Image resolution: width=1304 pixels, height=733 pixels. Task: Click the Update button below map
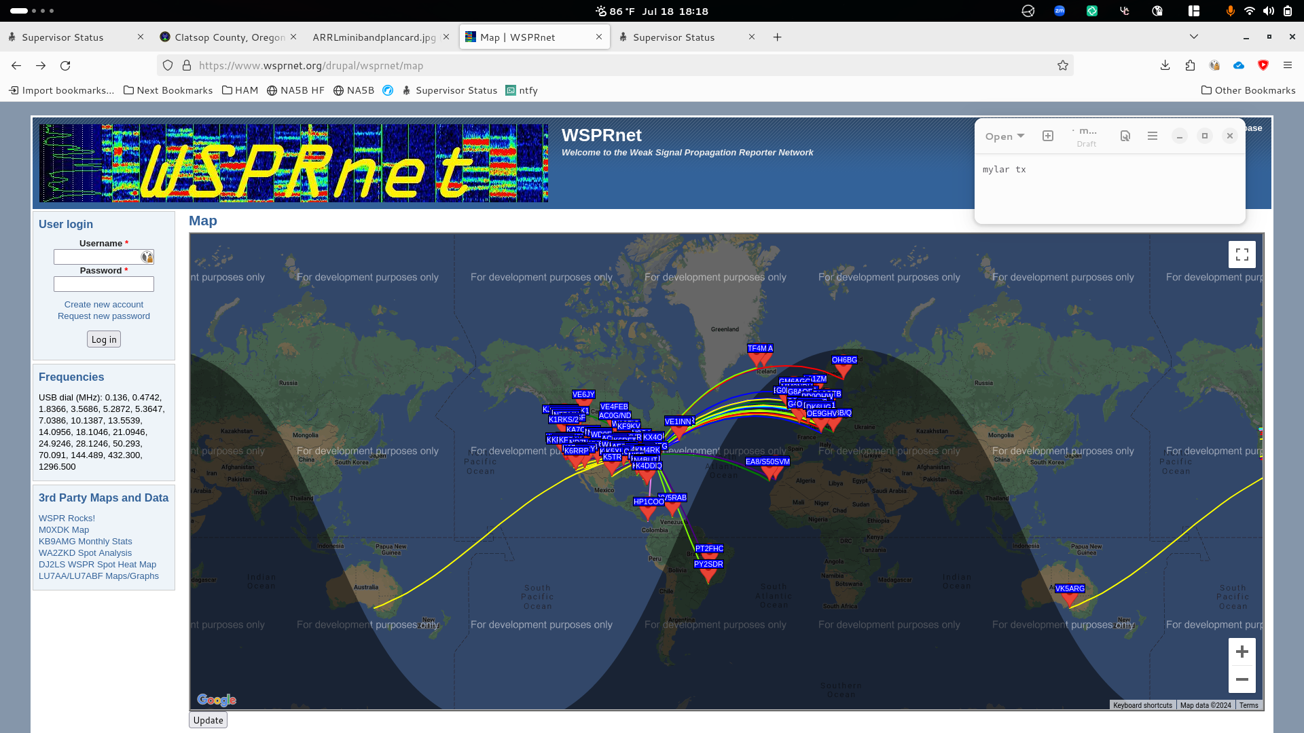tap(208, 720)
